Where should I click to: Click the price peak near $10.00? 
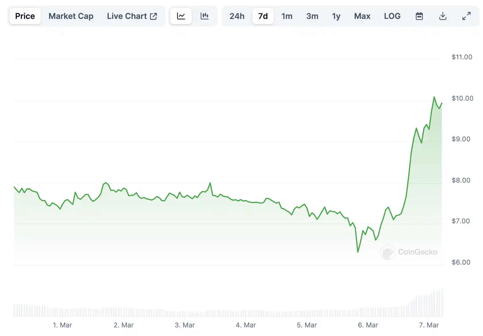coord(434,97)
